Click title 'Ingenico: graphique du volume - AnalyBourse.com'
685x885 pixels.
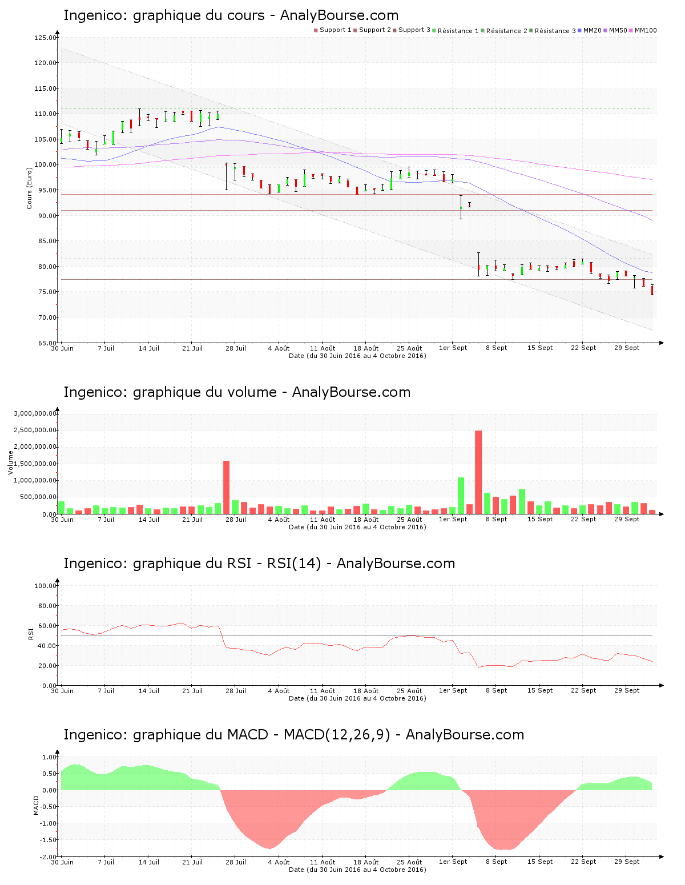237,392
